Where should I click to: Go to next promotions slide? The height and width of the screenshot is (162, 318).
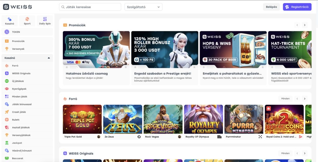point(305,25)
